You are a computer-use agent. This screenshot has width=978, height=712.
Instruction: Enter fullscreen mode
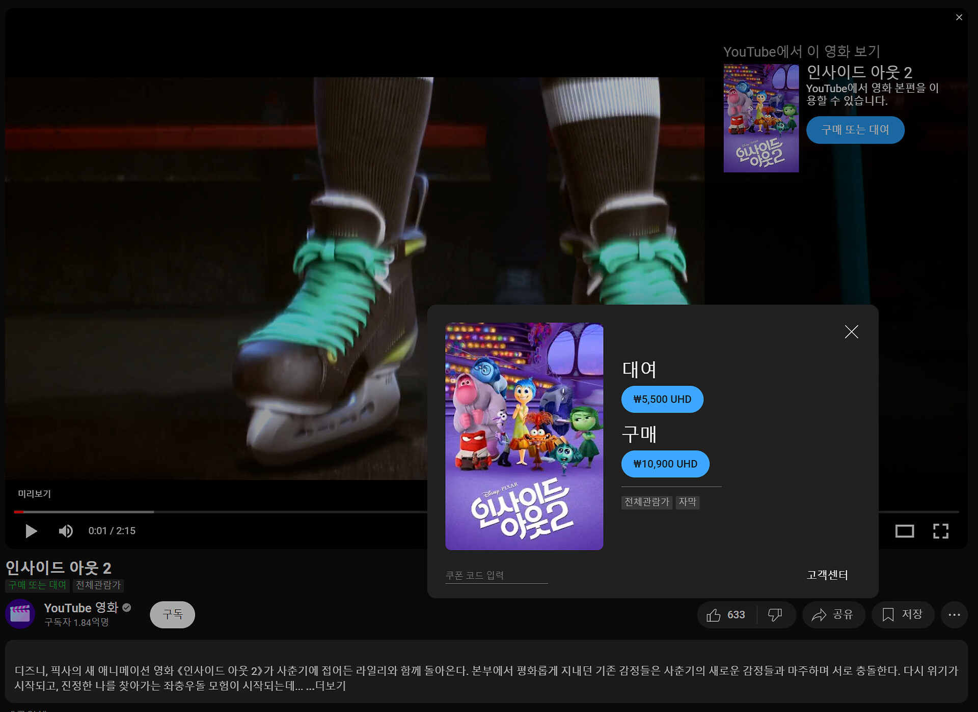point(940,531)
